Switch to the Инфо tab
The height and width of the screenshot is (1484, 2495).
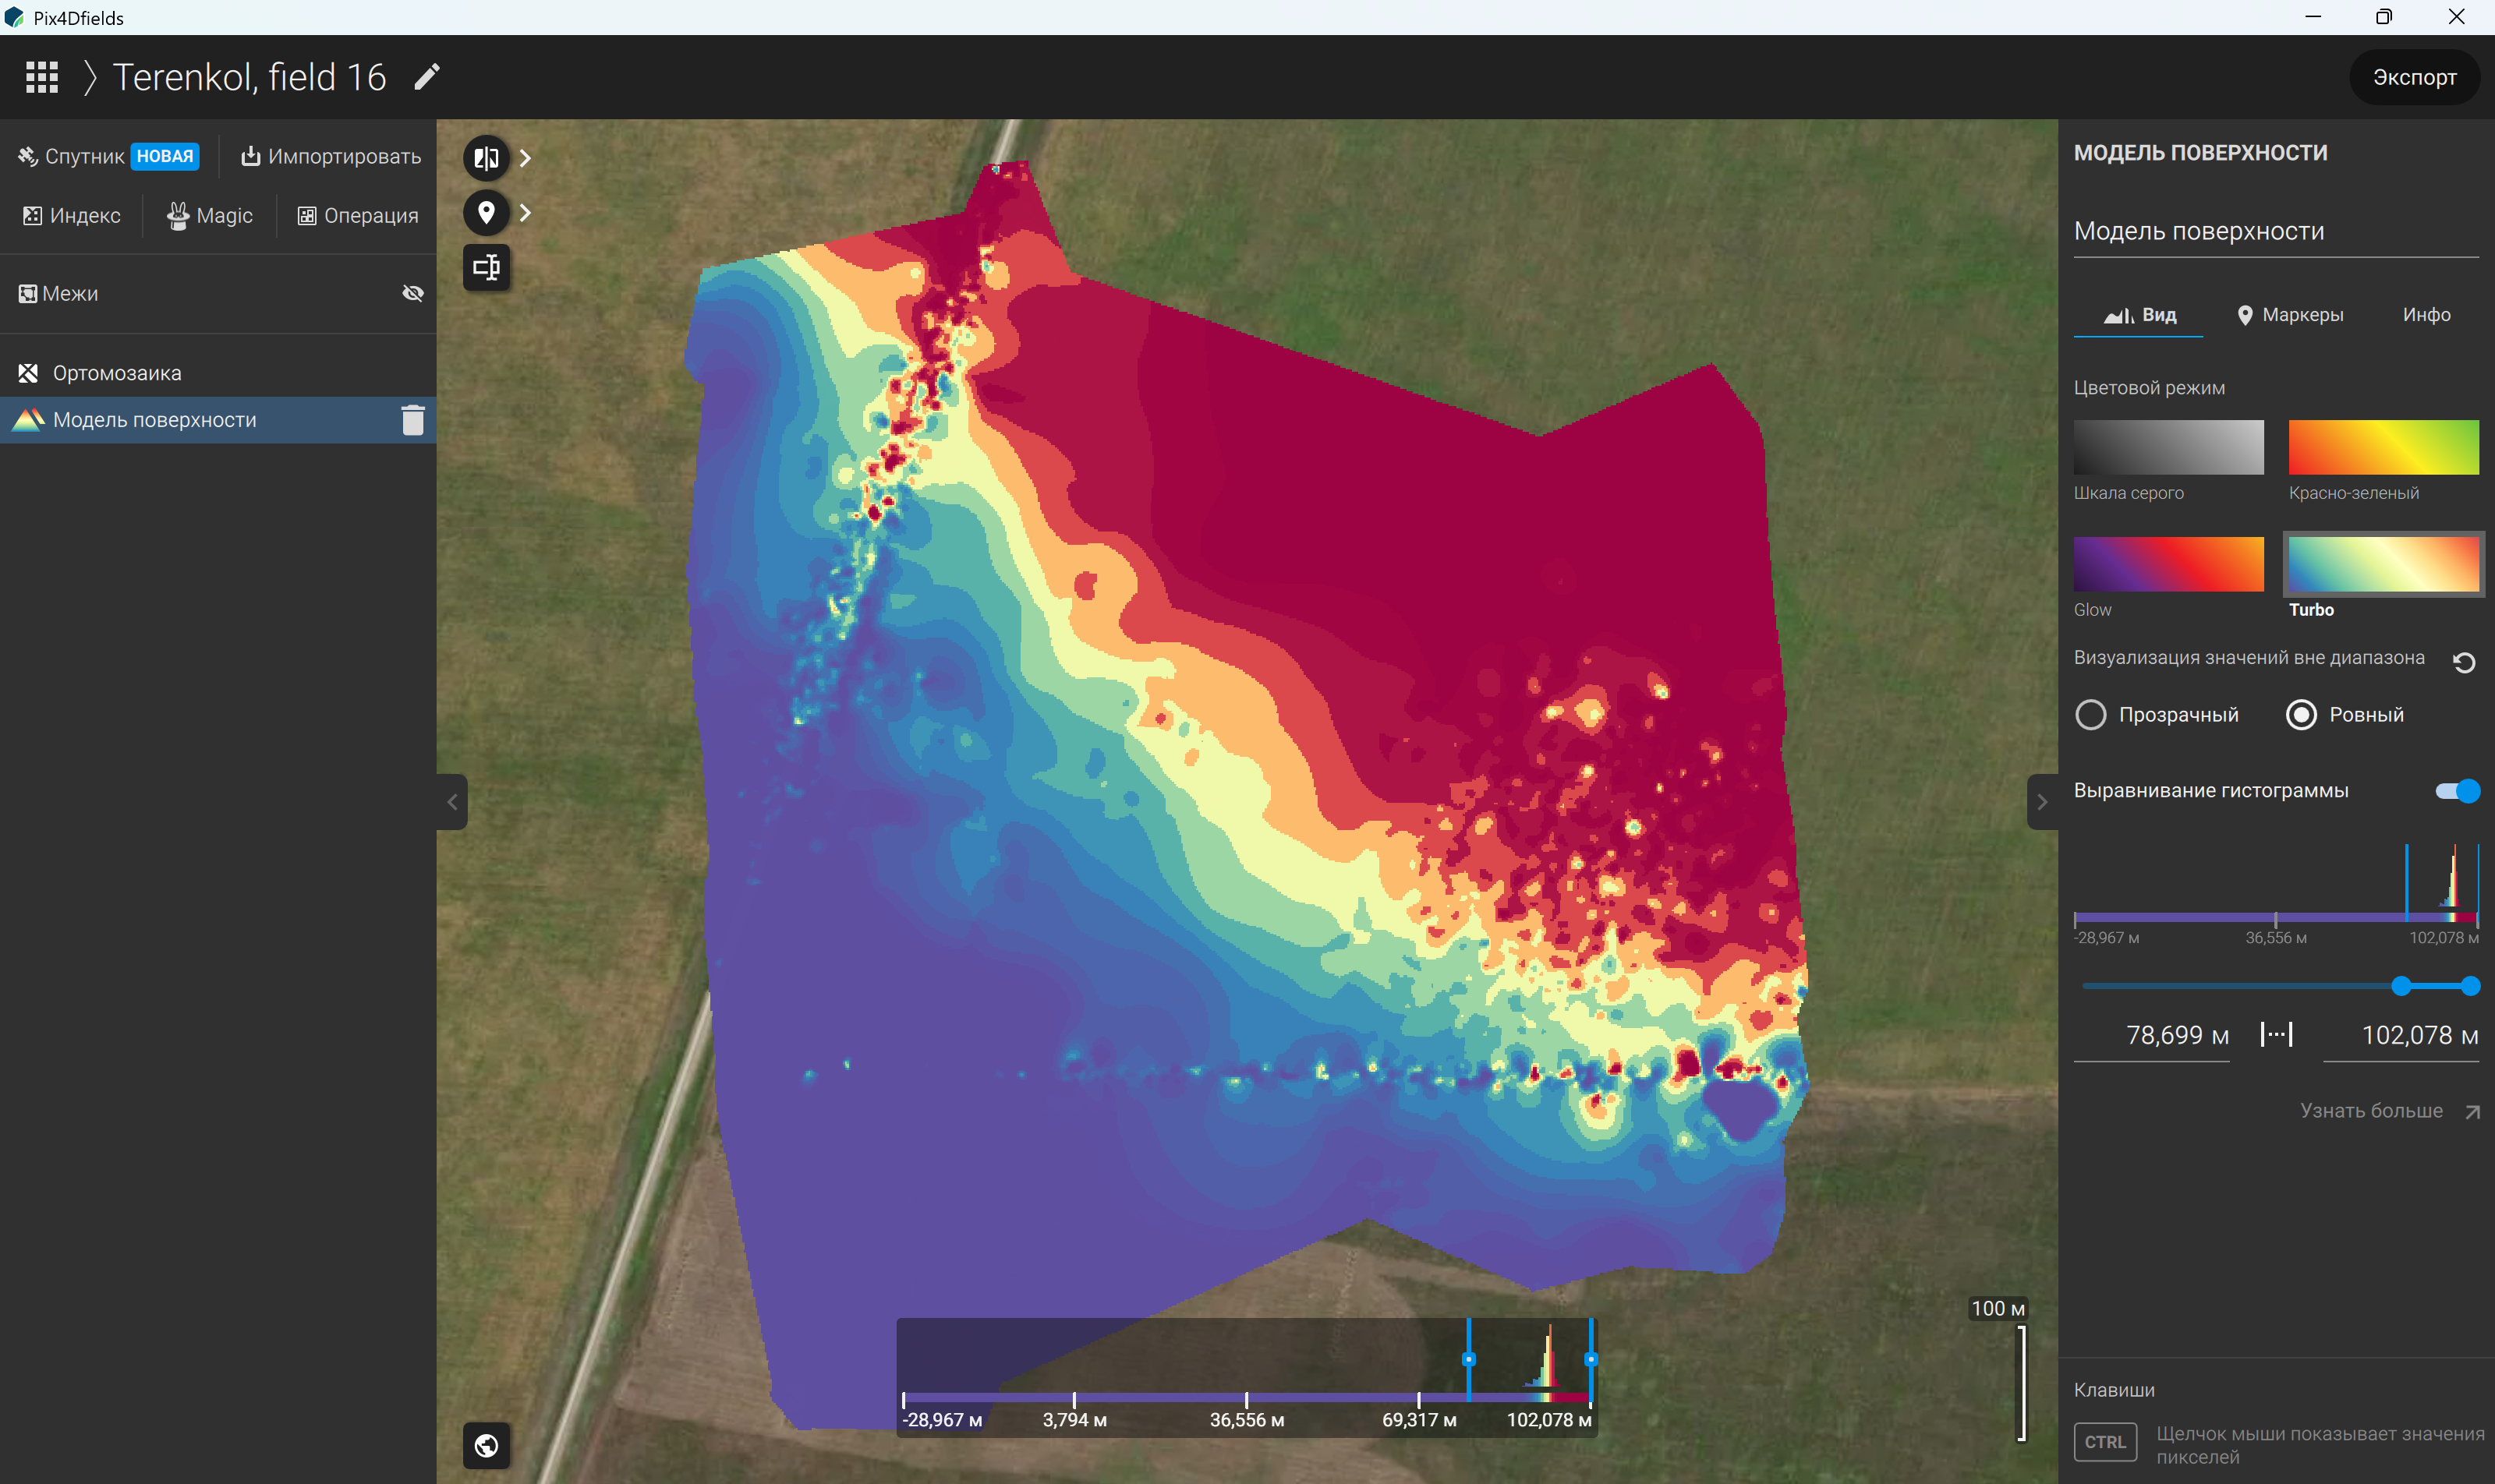tap(2427, 315)
